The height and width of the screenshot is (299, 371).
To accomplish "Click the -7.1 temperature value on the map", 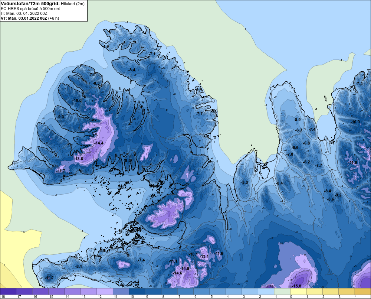I will (152, 54).
